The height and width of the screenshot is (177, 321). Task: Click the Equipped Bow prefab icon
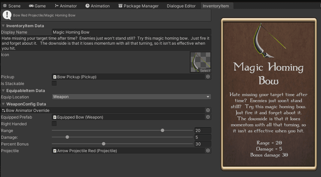(55, 117)
